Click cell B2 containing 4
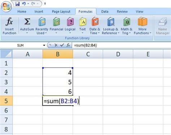 coord(58,73)
